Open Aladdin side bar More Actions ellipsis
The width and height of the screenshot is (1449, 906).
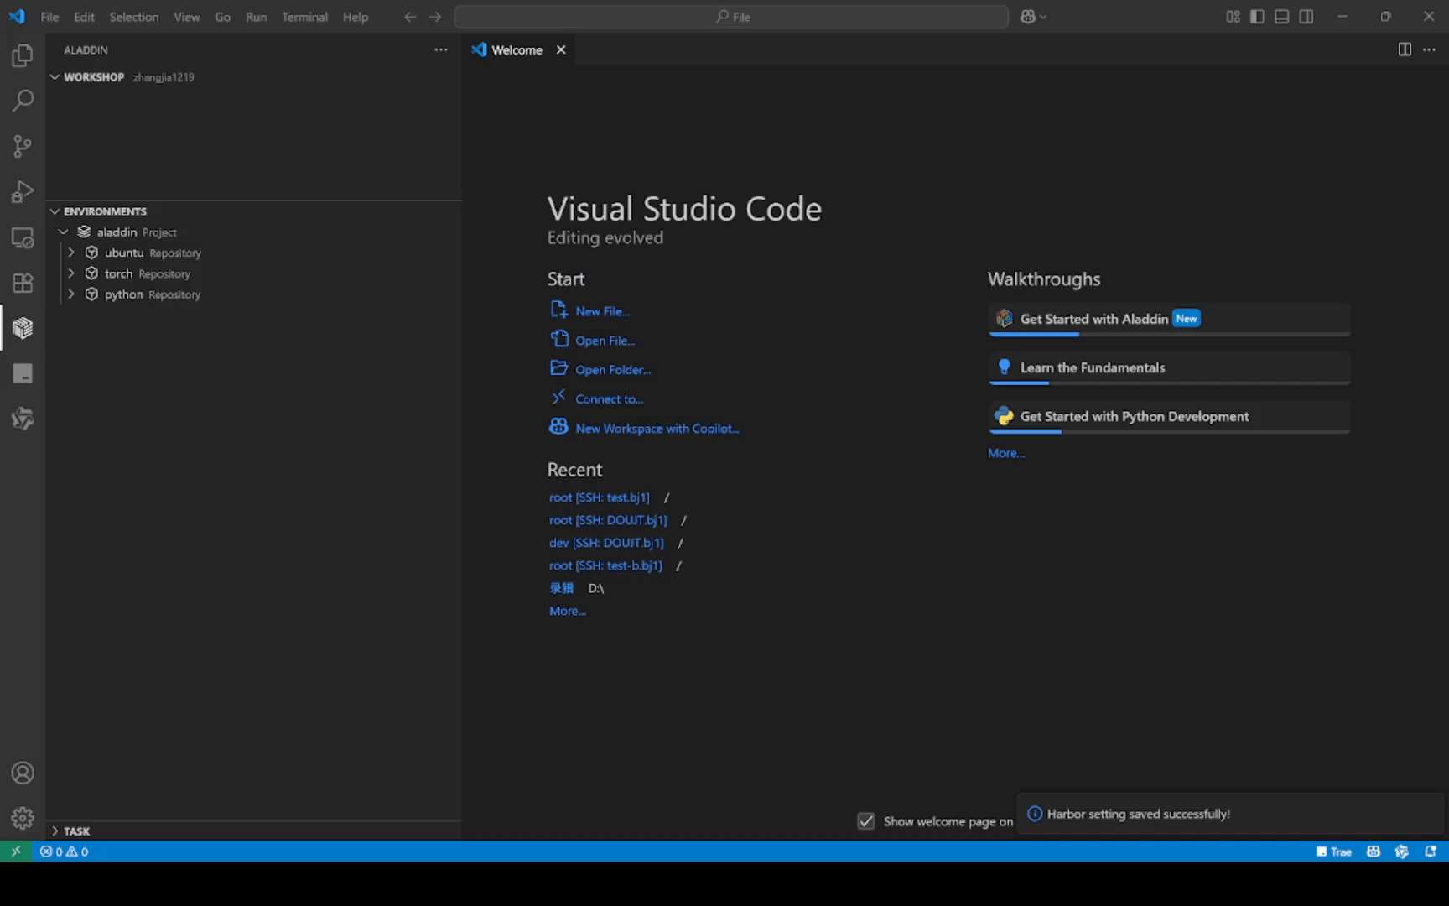[x=441, y=49]
